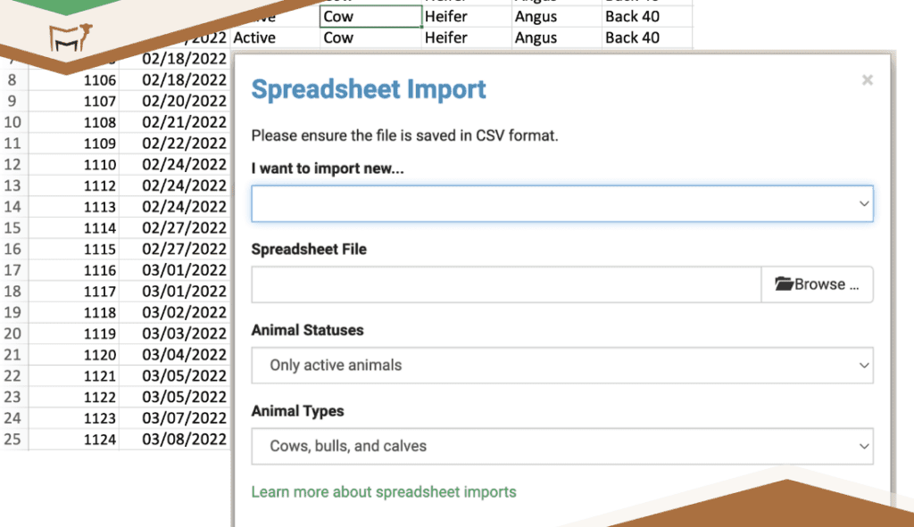Click the date cell 03/08/2022

click(184, 439)
